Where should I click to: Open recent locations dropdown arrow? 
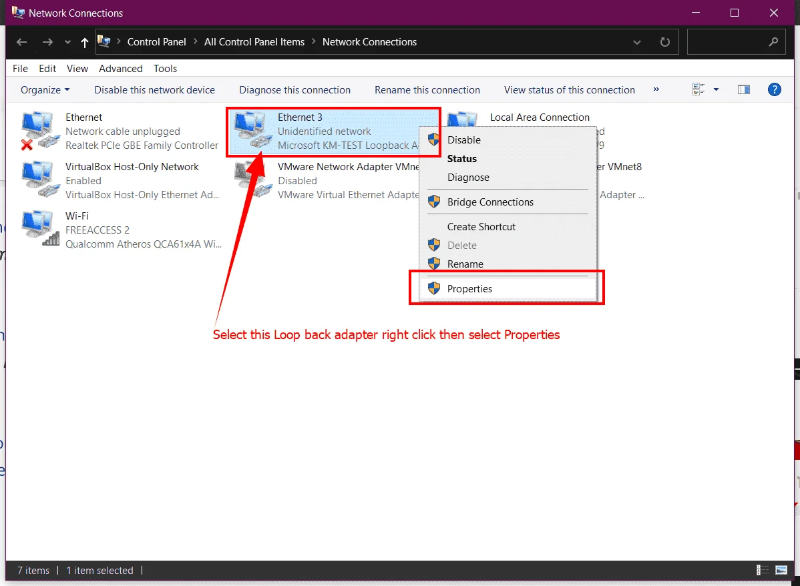[x=67, y=42]
